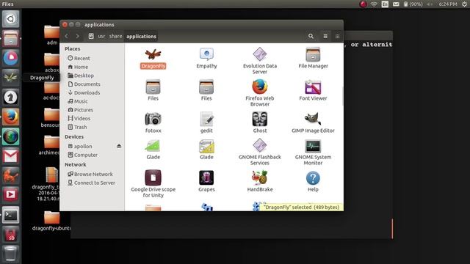Open Trash in sidebar
This screenshot has width=470, height=264.
[77, 127]
